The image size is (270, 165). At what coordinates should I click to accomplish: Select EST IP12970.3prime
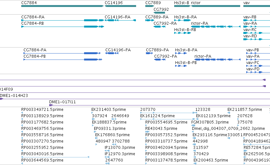pos(120,154)
